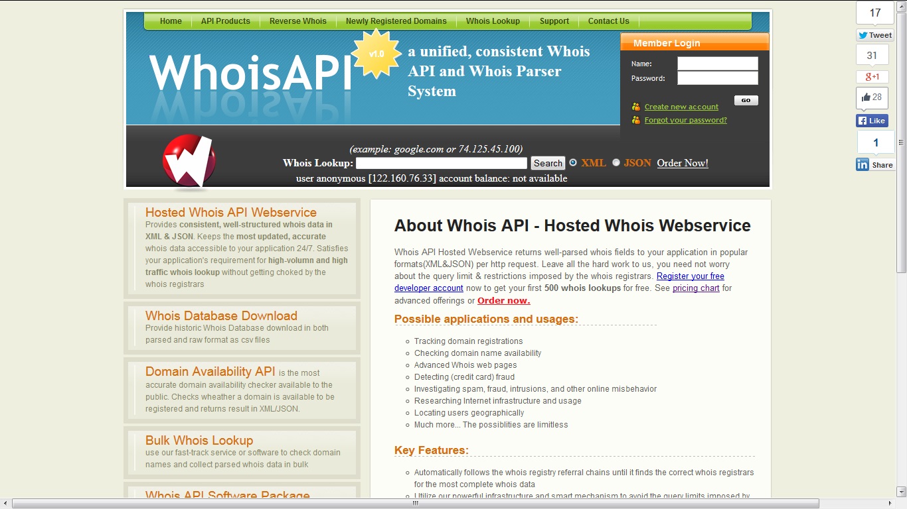Open the API Products menu
Image resolution: width=907 pixels, height=509 pixels.
point(226,21)
